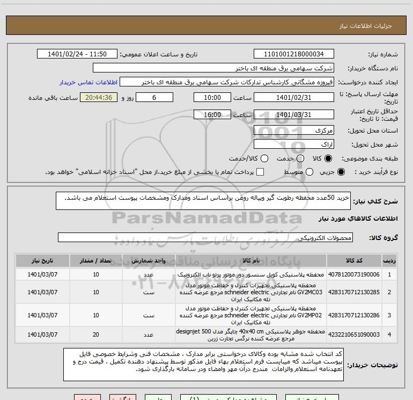413x400 pixels.
Task: Click the deadline time field 10:00
Action: (212, 98)
